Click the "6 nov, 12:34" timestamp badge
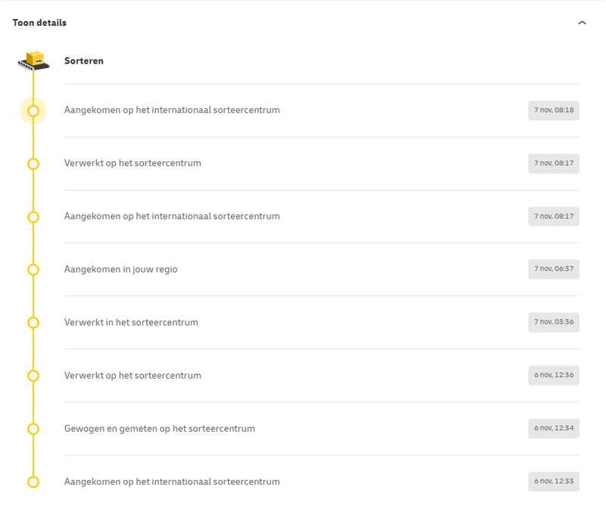 (554, 429)
